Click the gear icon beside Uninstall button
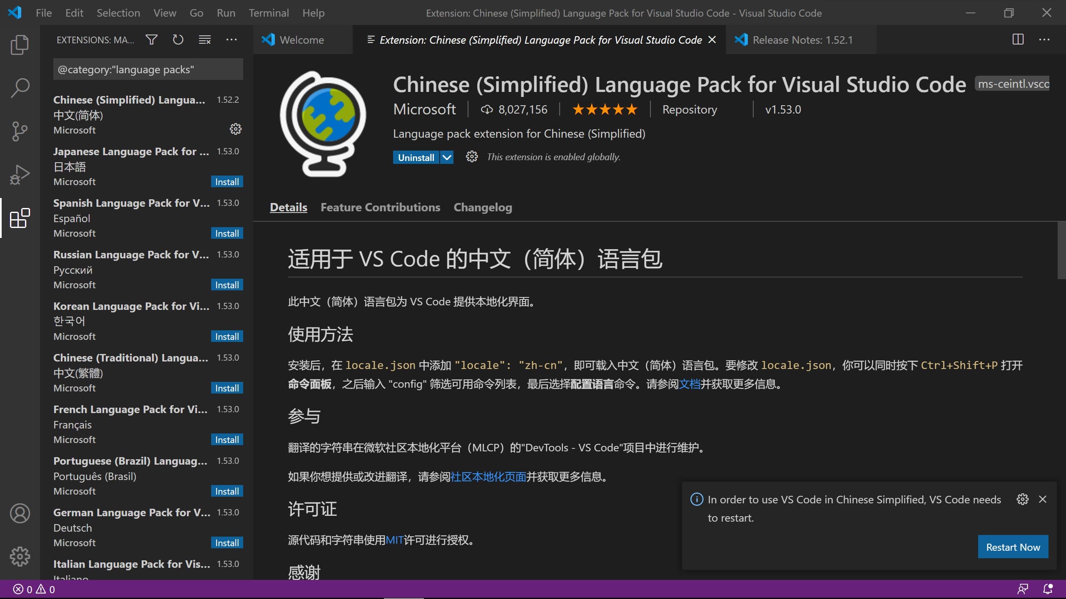The image size is (1066, 599). [472, 157]
